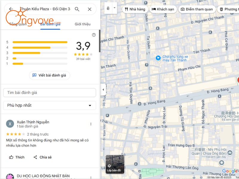The height and width of the screenshot is (179, 239).
Task: Click the Viết bài đánh giá button
Action: coord(50,75)
